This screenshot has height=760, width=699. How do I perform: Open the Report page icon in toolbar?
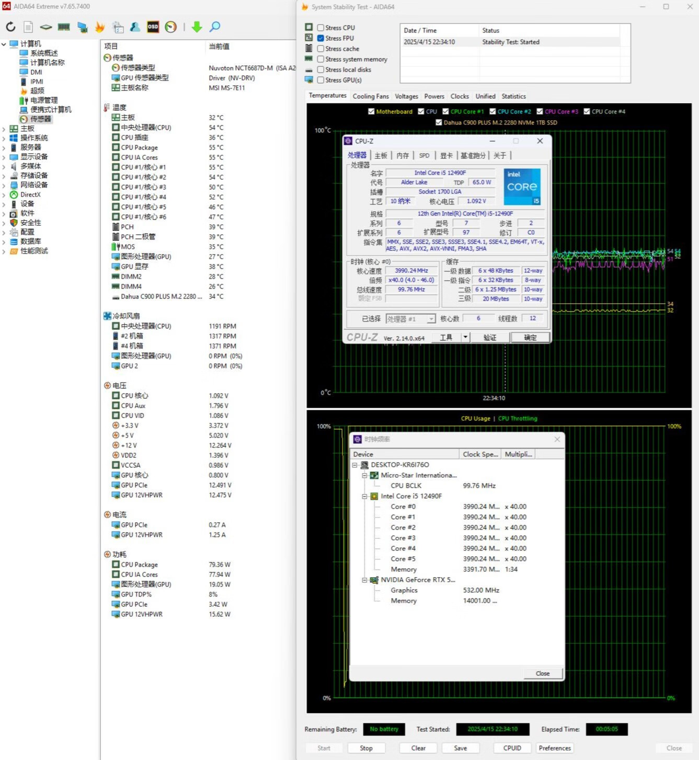pyautogui.click(x=28, y=27)
